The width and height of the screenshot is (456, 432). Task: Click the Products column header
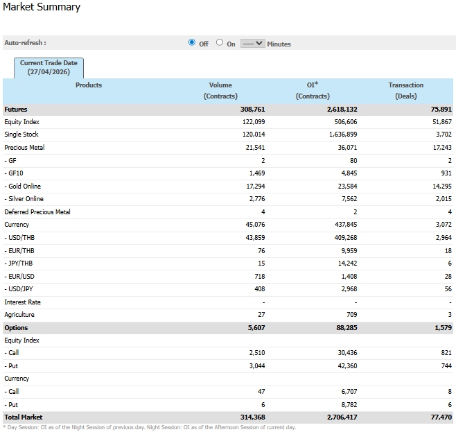(x=89, y=85)
